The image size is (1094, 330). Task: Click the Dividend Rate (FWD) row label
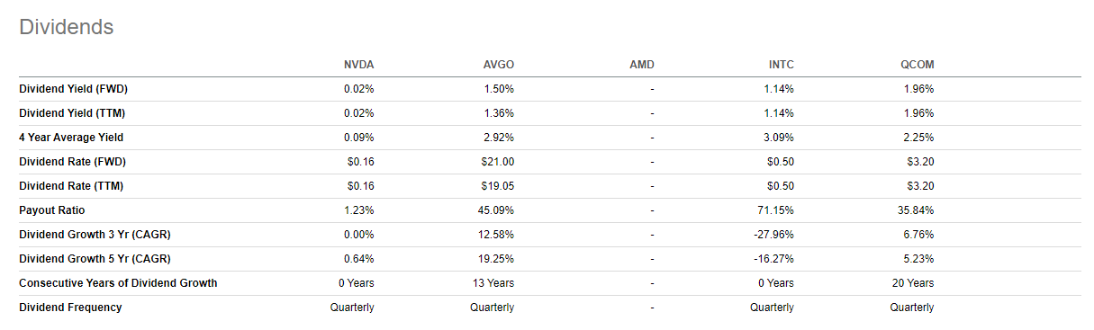click(71, 162)
